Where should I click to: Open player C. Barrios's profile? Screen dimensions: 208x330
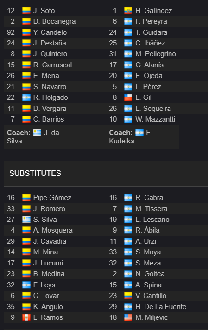(49, 119)
